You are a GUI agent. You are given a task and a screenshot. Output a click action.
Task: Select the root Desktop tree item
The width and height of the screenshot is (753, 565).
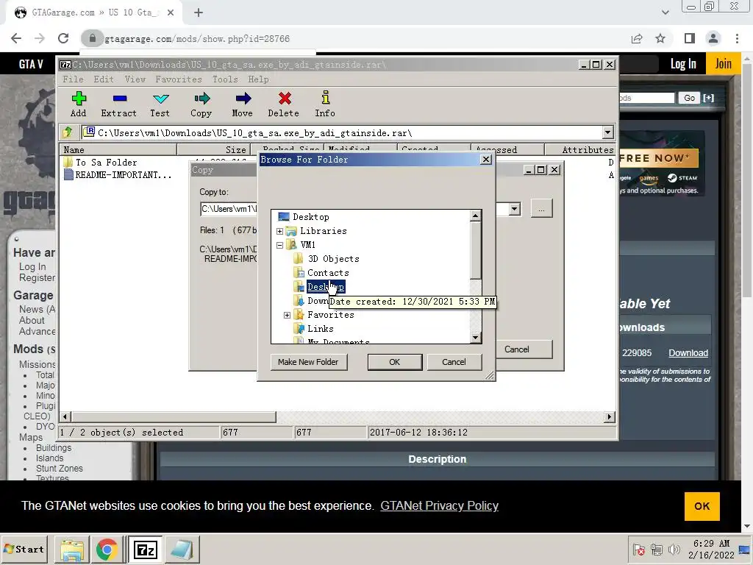point(311,217)
